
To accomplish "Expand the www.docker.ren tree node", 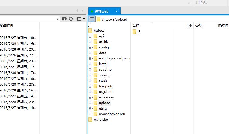I will [90, 114].
